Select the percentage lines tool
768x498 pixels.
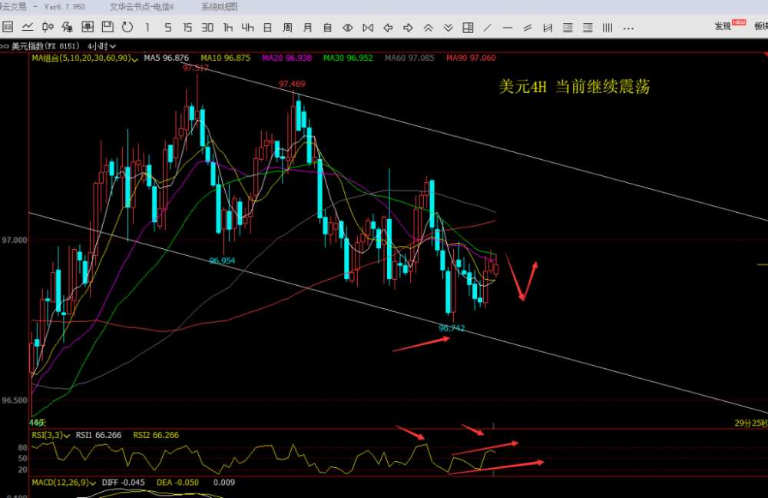click(x=588, y=28)
